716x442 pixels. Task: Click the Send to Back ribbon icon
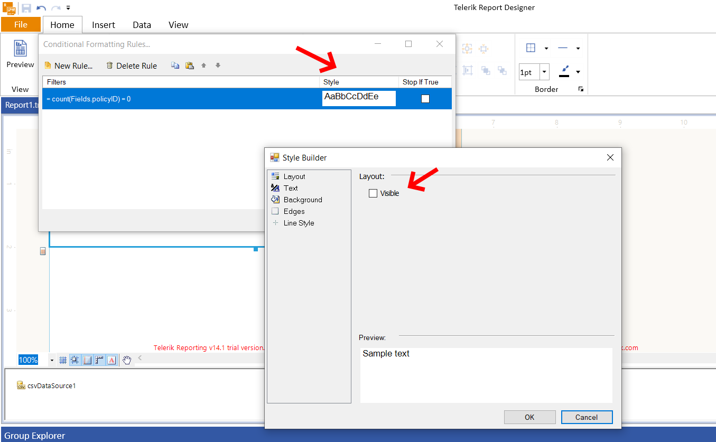coord(502,70)
